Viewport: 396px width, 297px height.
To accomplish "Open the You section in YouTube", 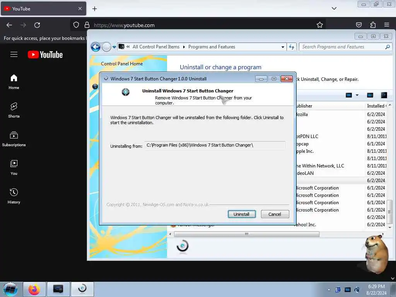I will coord(14,167).
